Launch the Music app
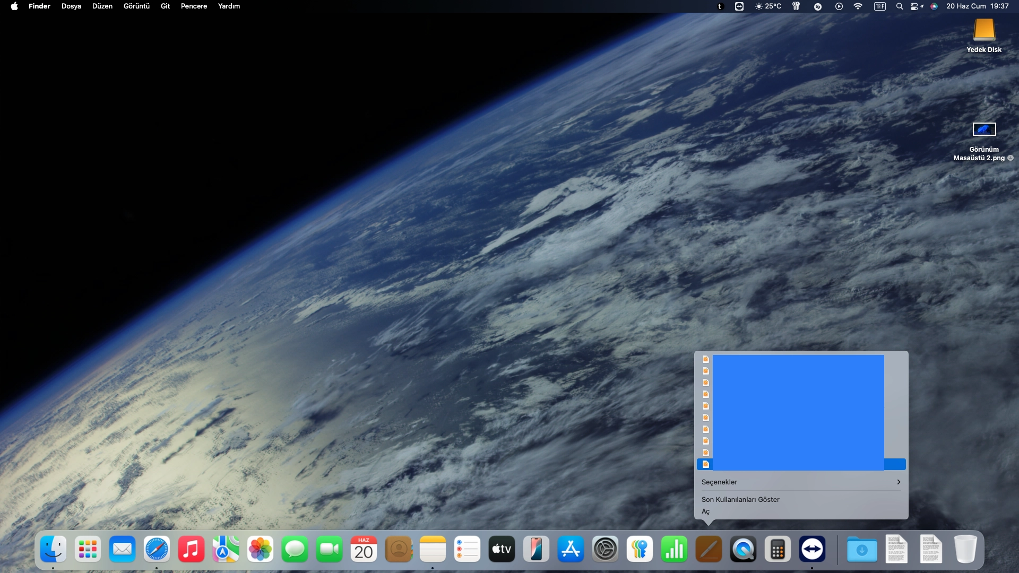1019x573 pixels. (191, 549)
